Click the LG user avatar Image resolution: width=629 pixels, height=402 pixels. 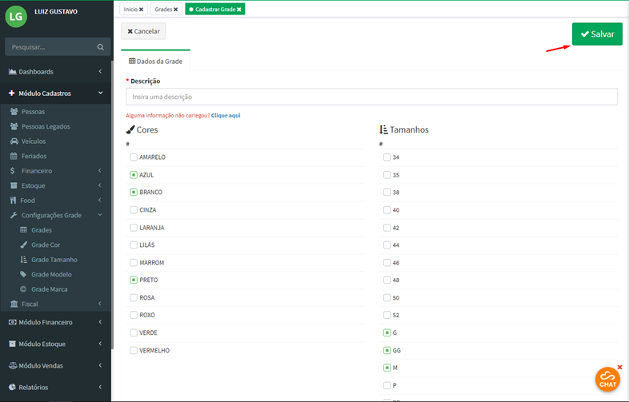tap(16, 17)
